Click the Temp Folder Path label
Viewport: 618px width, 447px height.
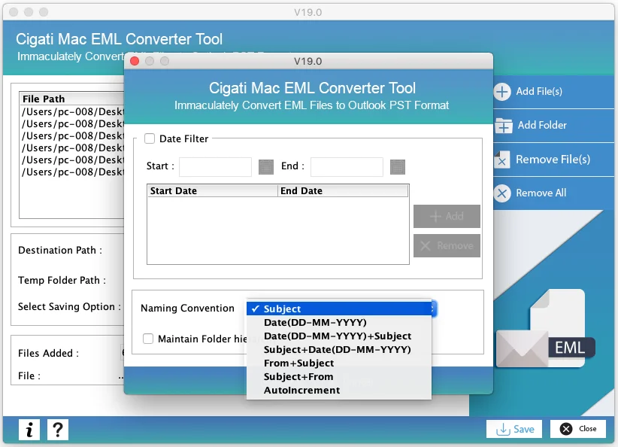pos(62,280)
